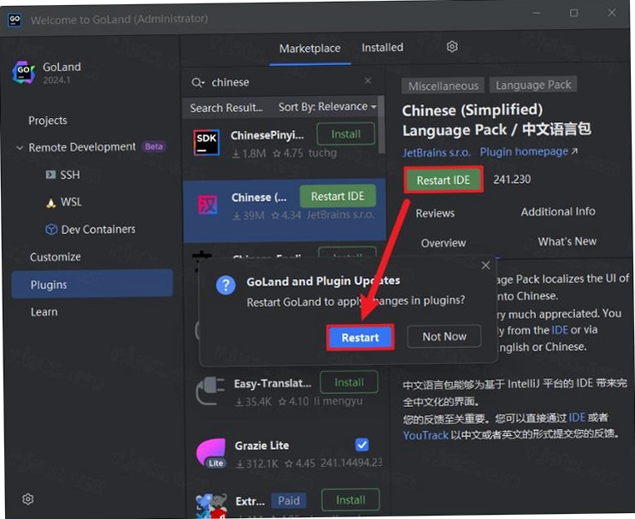Open the YouTrack link in description
Viewport: 635px width, 519px height.
tap(426, 435)
